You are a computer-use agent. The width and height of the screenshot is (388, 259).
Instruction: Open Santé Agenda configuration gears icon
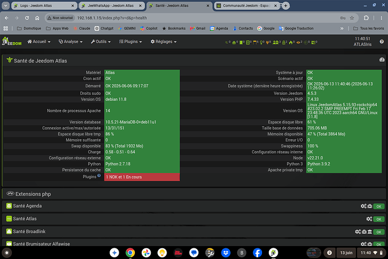[363, 206]
